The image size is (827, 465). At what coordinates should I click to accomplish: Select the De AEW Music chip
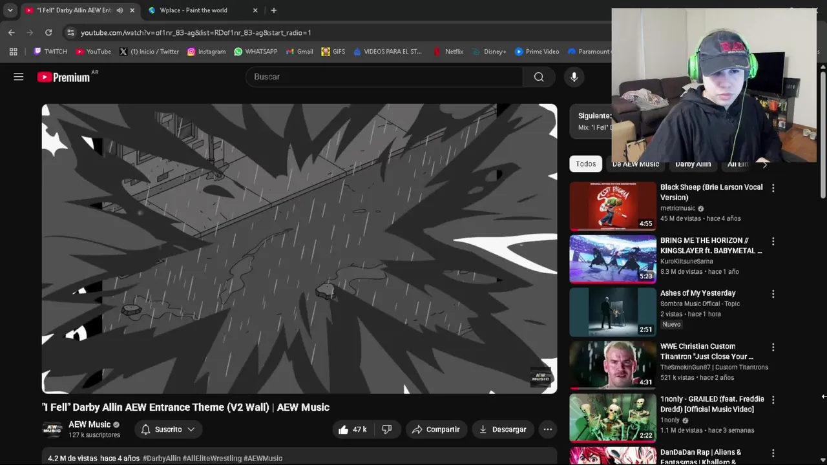636,164
